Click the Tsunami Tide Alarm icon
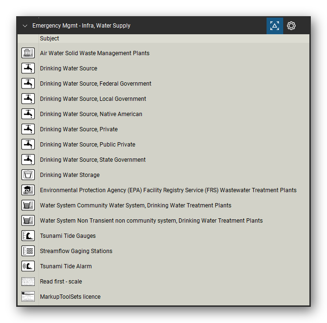327x323 pixels. [28, 266]
